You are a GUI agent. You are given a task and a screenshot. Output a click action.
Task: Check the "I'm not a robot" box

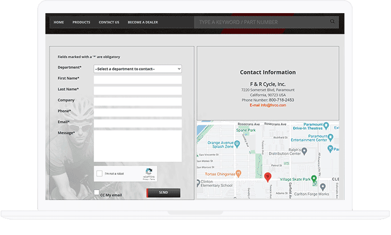pyautogui.click(x=100, y=174)
